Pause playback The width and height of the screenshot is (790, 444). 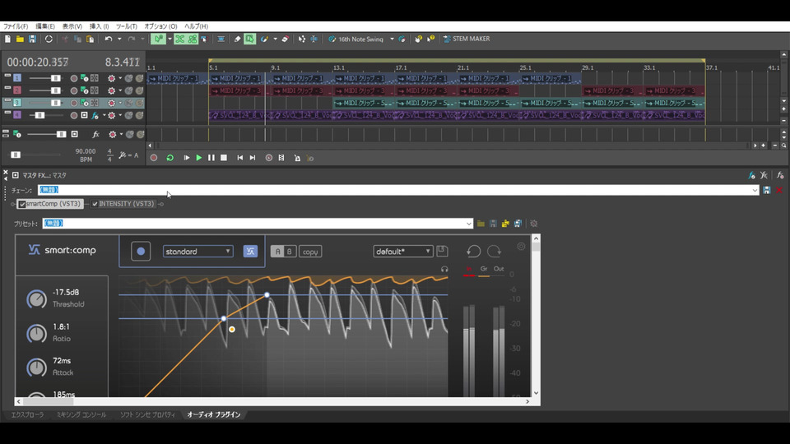[211, 158]
